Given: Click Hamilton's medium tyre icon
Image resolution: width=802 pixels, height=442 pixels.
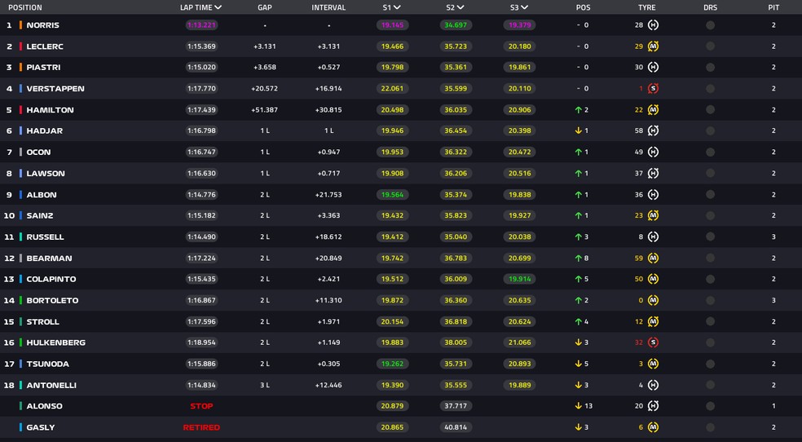Looking at the screenshot, I should (x=653, y=109).
